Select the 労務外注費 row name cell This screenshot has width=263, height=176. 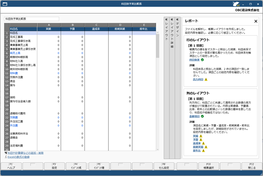[23, 77]
